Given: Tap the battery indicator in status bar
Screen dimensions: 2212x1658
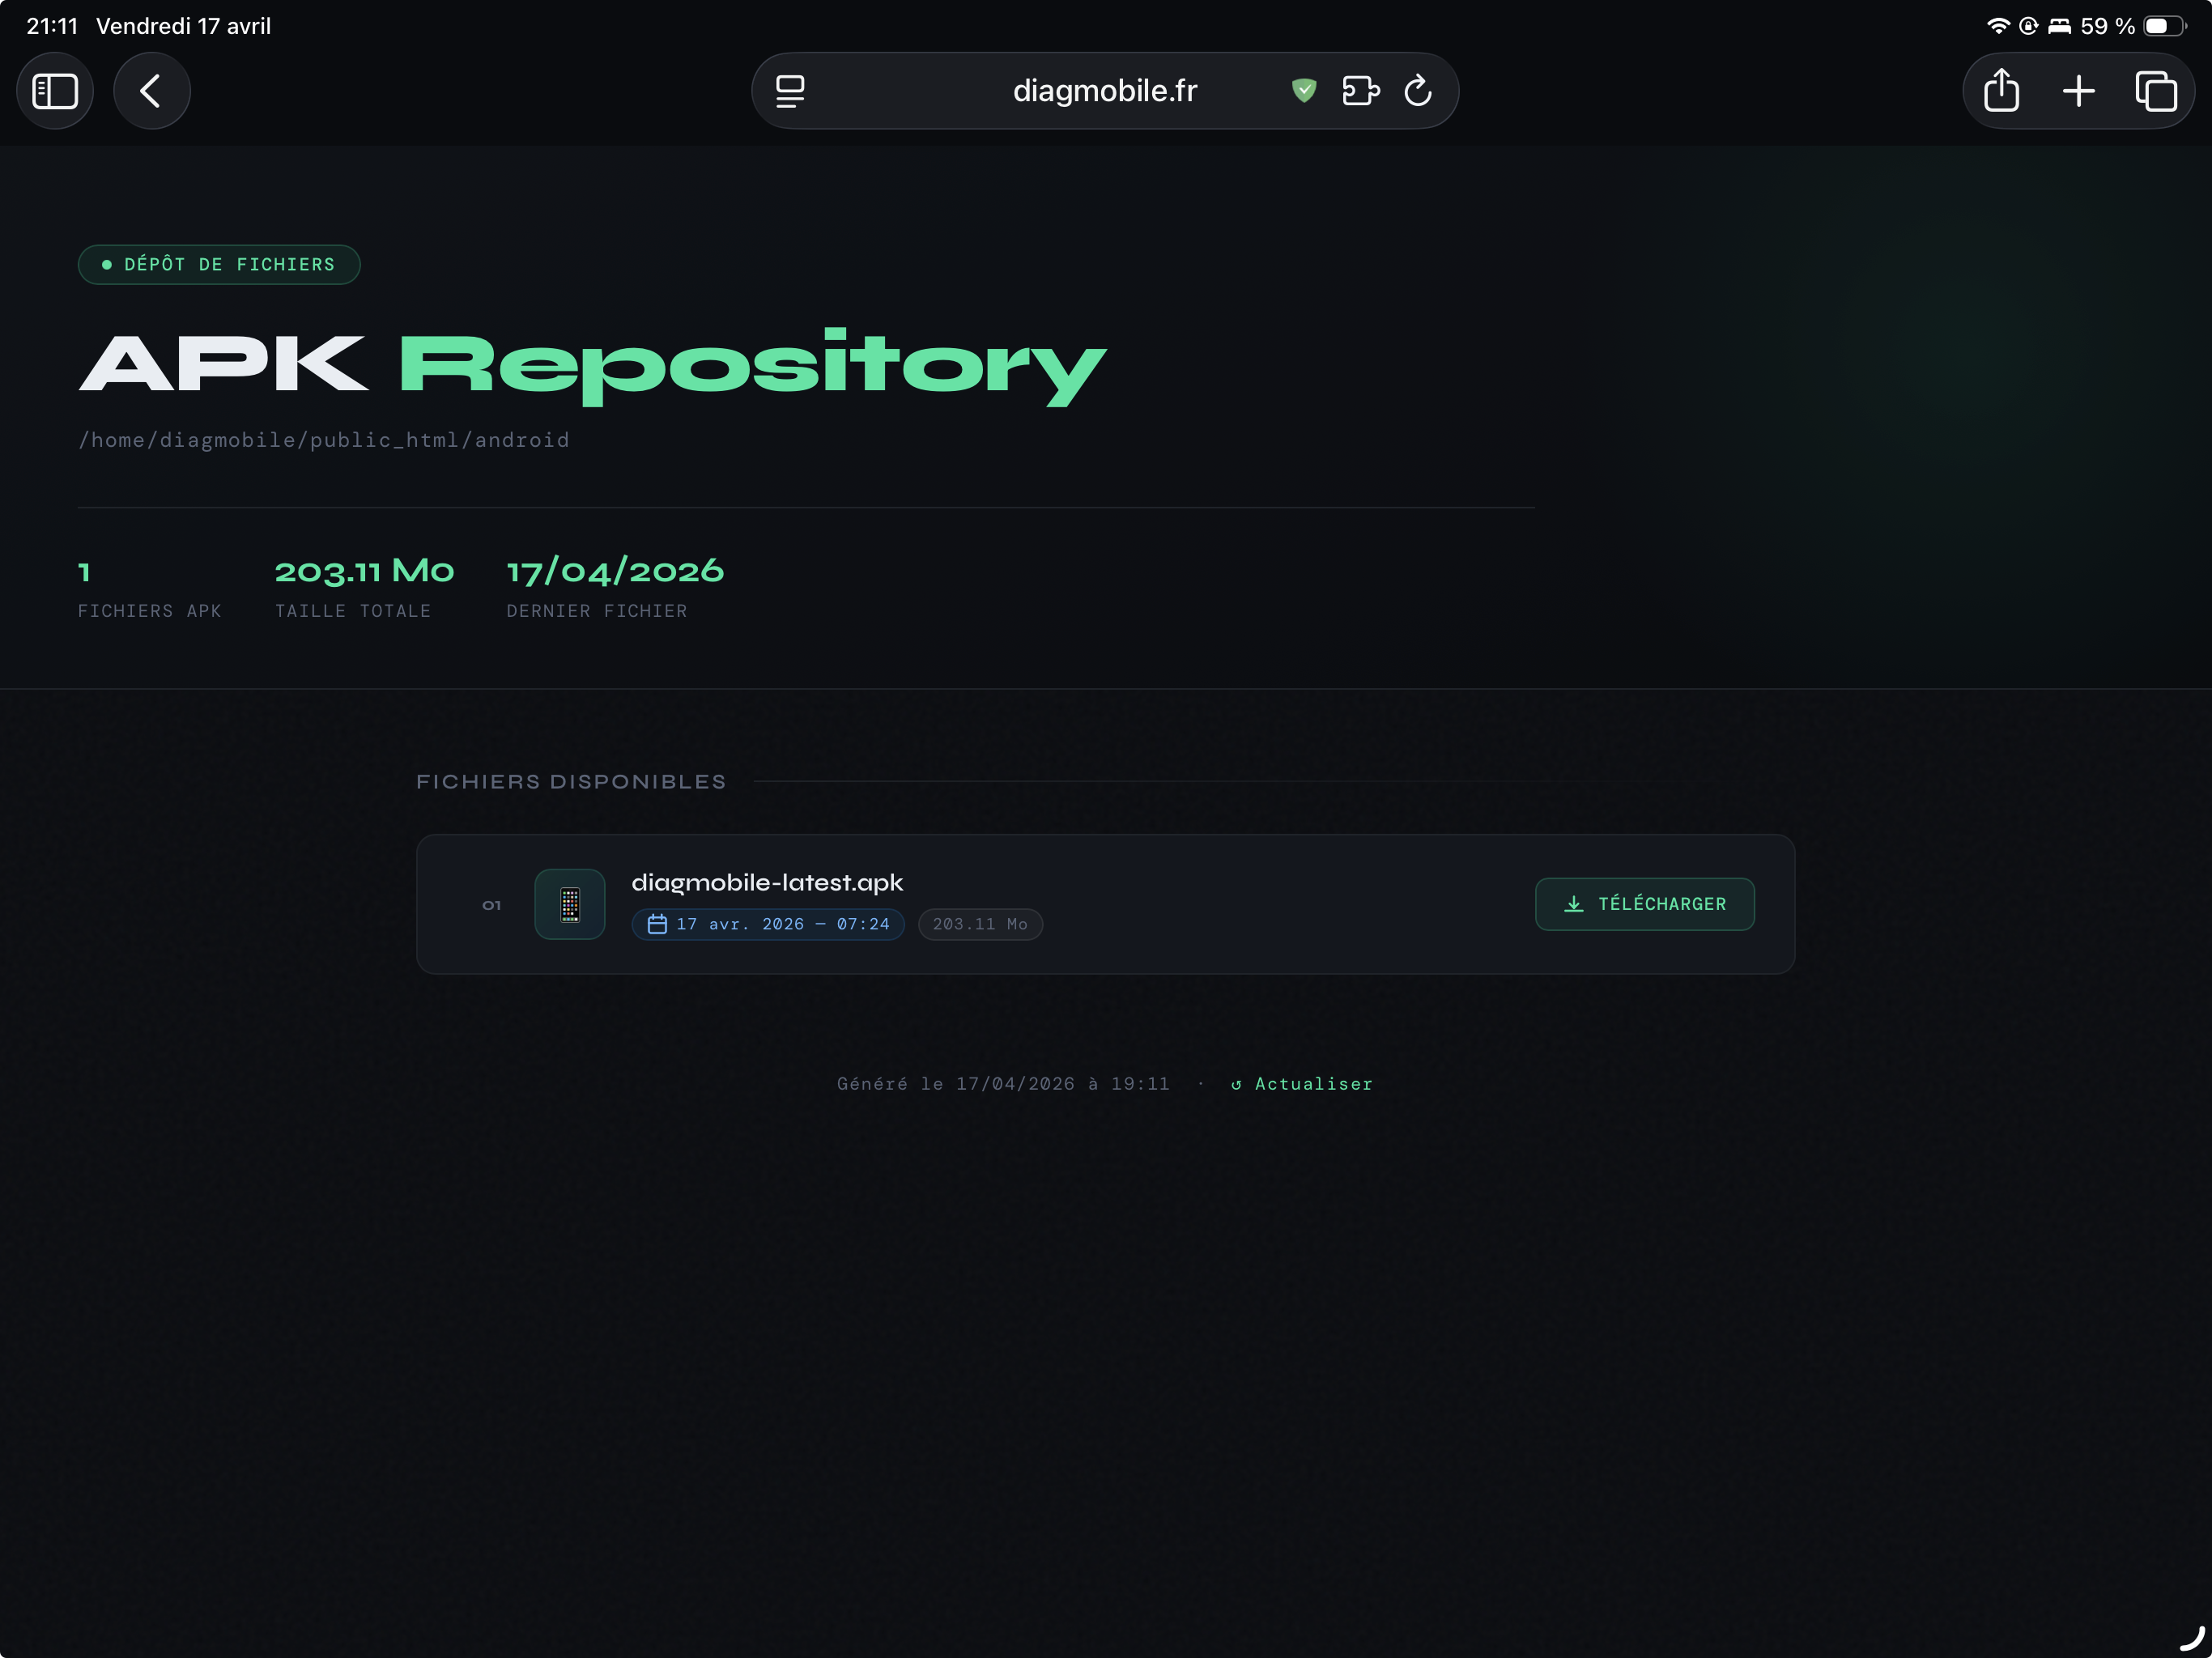Looking at the screenshot, I should pyautogui.click(x=2164, y=26).
